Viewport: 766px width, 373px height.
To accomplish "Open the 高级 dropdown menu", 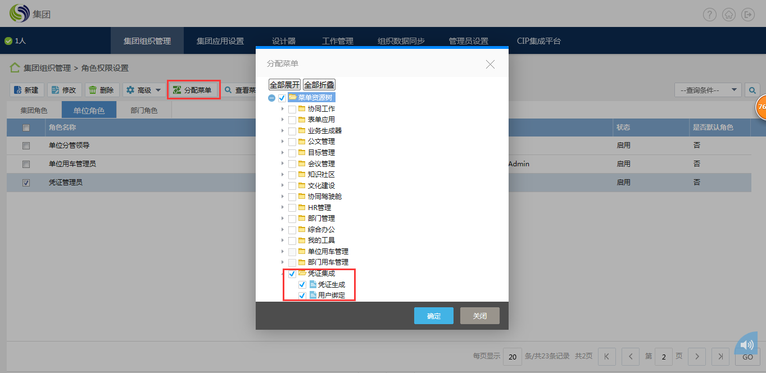I will 144,90.
